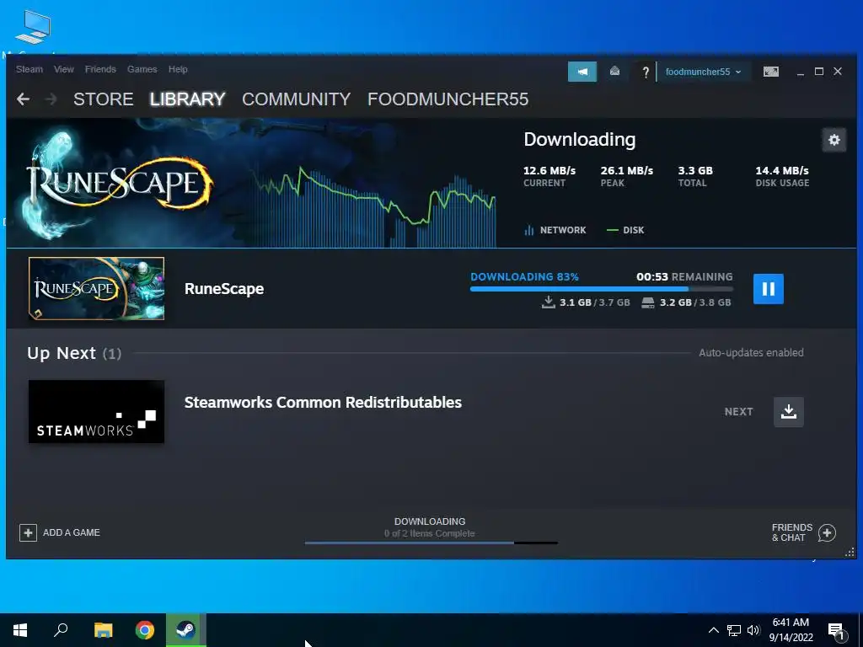Click the 3.3 GB TOTAL value
Image resolution: width=863 pixels, height=647 pixels.
(x=695, y=170)
